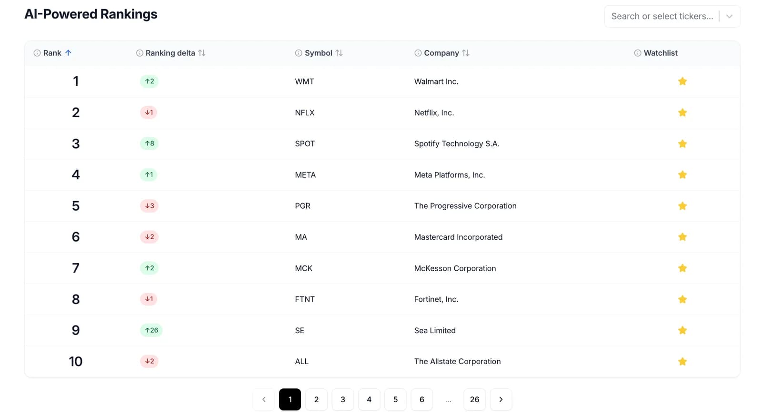Viewport: 762px width, 417px height.
Task: Click the info icon beside Rank header
Action: point(37,53)
